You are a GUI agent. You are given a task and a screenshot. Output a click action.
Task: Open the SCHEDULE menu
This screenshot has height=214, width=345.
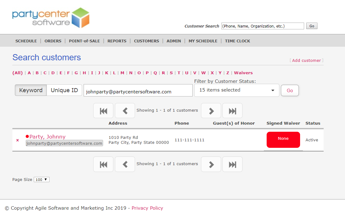click(26, 41)
